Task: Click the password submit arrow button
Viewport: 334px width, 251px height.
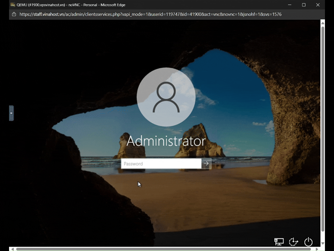Action: [x=206, y=163]
